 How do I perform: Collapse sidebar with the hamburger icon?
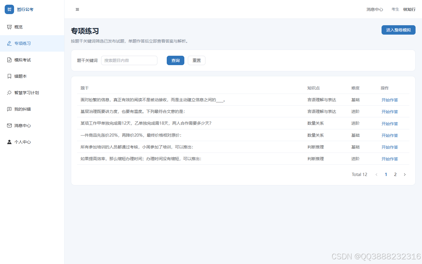point(77,9)
